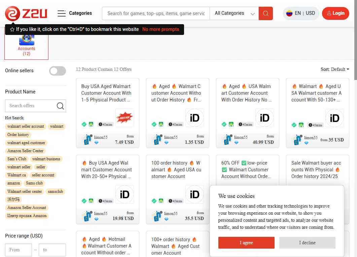This screenshot has height=257, width=357.
Task: Click the main search input field
Action: tap(156, 13)
